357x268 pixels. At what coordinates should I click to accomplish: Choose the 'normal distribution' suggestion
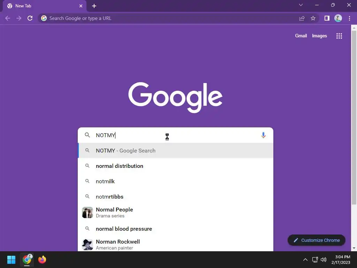tap(175, 166)
